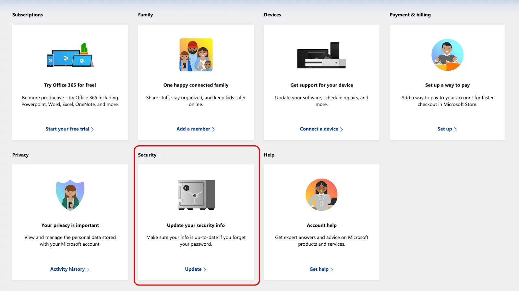This screenshot has width=519, height=291.
Task: Click the Update security info link
Action: [196, 269]
